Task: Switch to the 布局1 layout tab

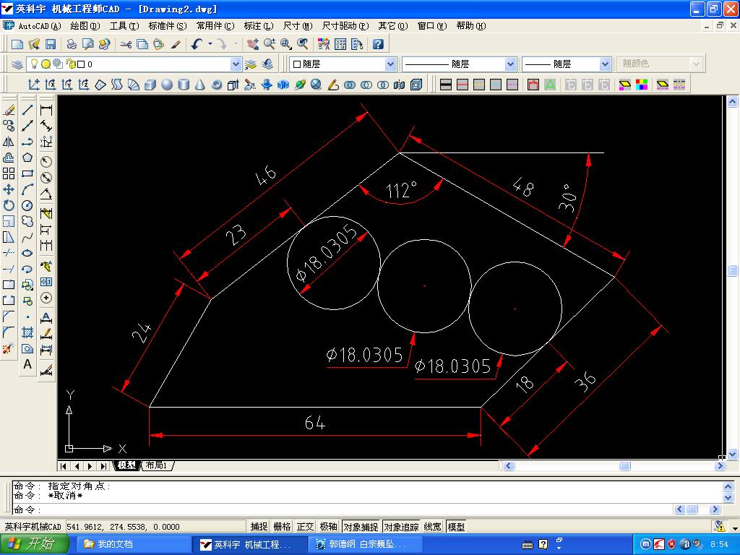Action: (156, 465)
